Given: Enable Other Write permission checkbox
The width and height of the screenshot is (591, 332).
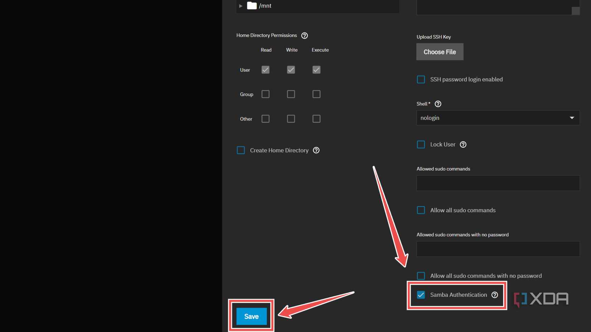Looking at the screenshot, I should tap(291, 119).
